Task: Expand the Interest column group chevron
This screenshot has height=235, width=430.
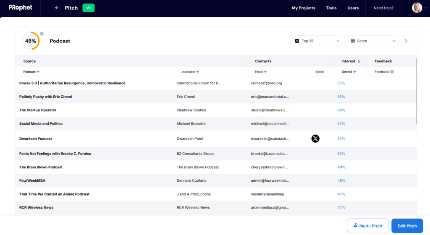Action: coord(359,61)
